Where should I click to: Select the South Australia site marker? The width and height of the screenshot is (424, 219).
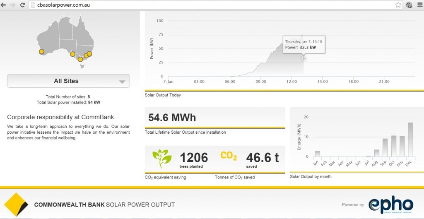coord(72,54)
